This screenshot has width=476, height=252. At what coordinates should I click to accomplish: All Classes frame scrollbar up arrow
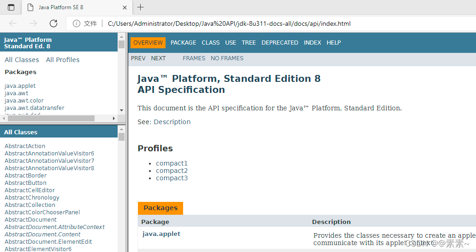121,129
